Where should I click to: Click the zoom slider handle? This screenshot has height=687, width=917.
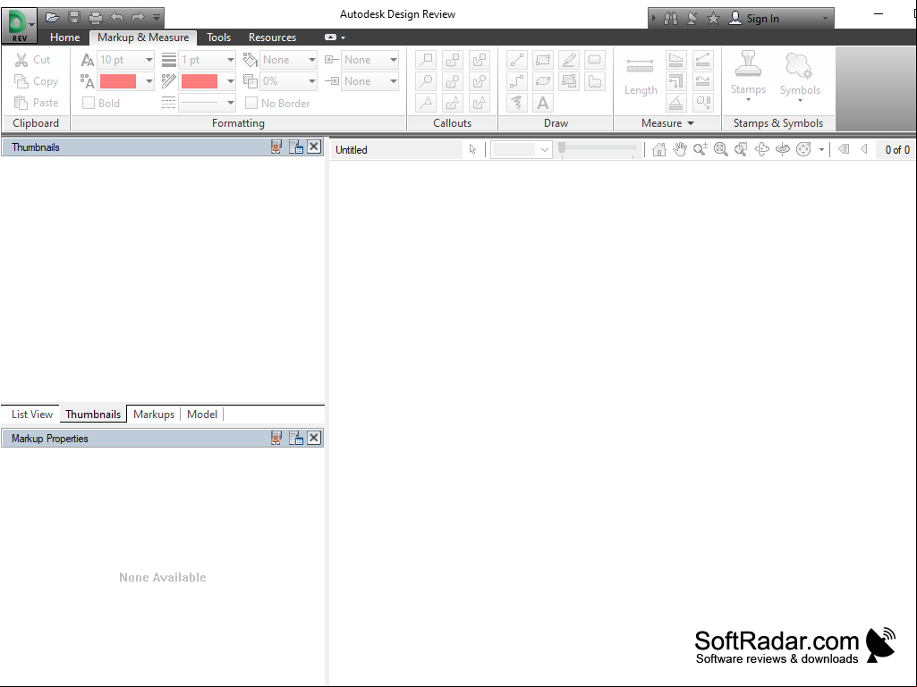[x=562, y=148]
